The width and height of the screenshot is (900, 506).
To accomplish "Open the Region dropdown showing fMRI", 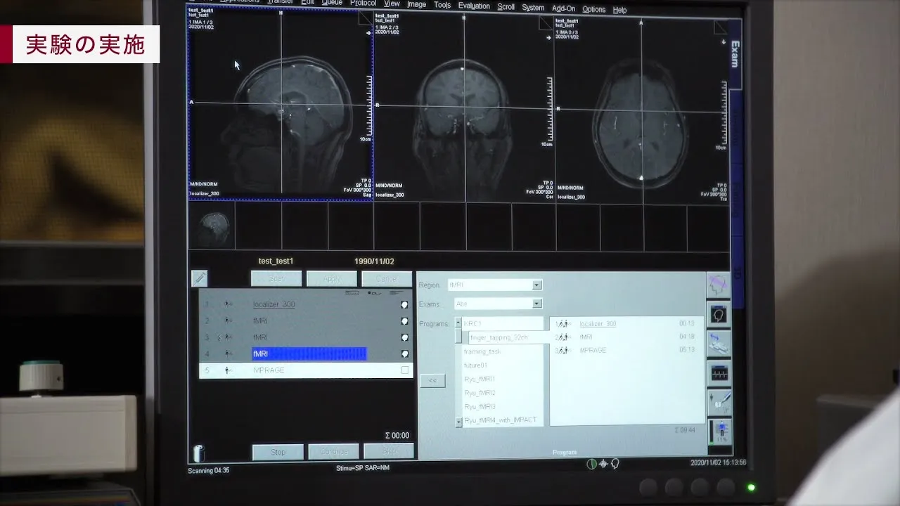I will click(537, 285).
